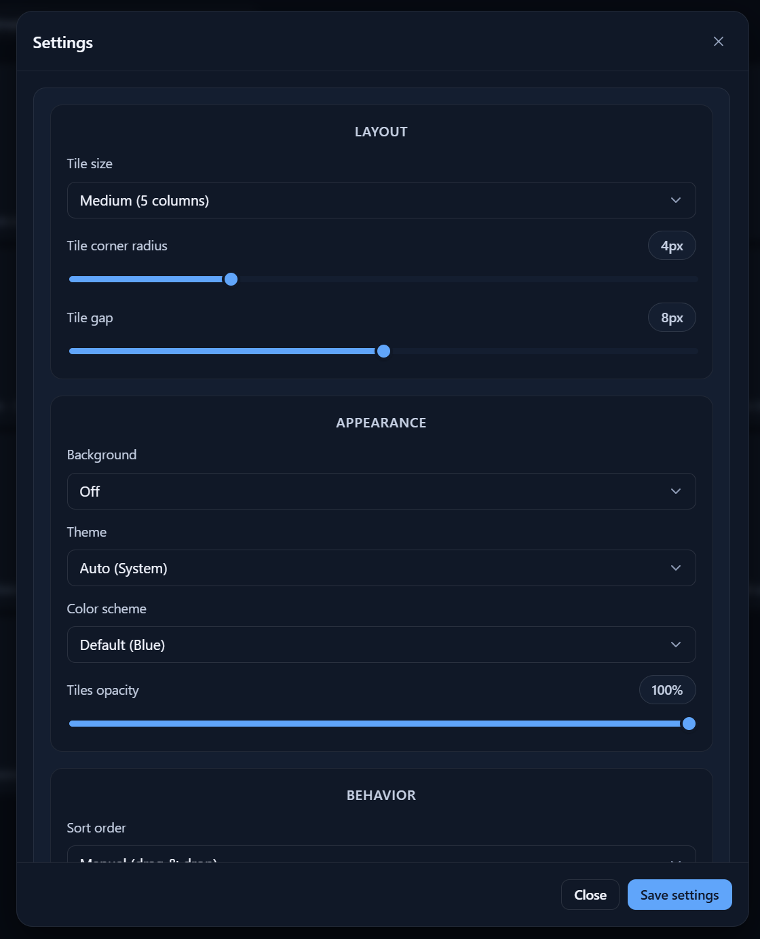
Task: Select Medium (5 columns) tile size dropdown
Action: click(x=381, y=200)
